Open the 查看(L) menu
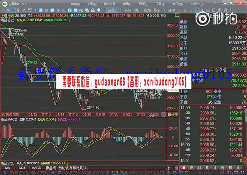The width and height of the screenshot is (247, 175). point(127,4)
